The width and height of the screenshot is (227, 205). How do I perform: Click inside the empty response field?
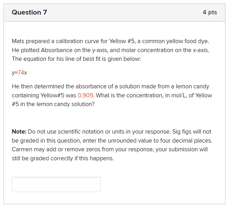56,184
